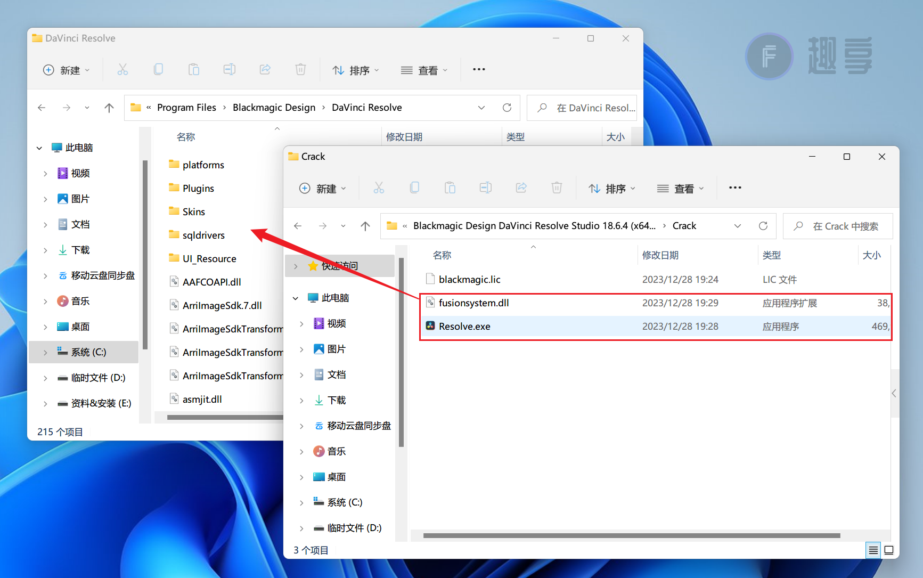
Task: Click the Resolve.exe application icon
Action: 430,326
